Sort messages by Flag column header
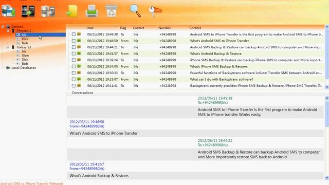This screenshot has width=329, height=185. pyautogui.click(x=123, y=28)
